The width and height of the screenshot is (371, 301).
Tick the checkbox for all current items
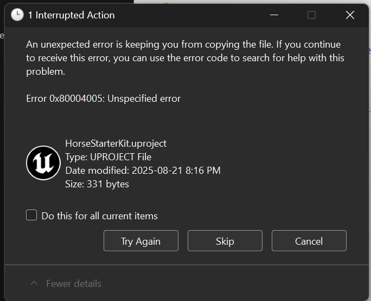[x=31, y=215]
